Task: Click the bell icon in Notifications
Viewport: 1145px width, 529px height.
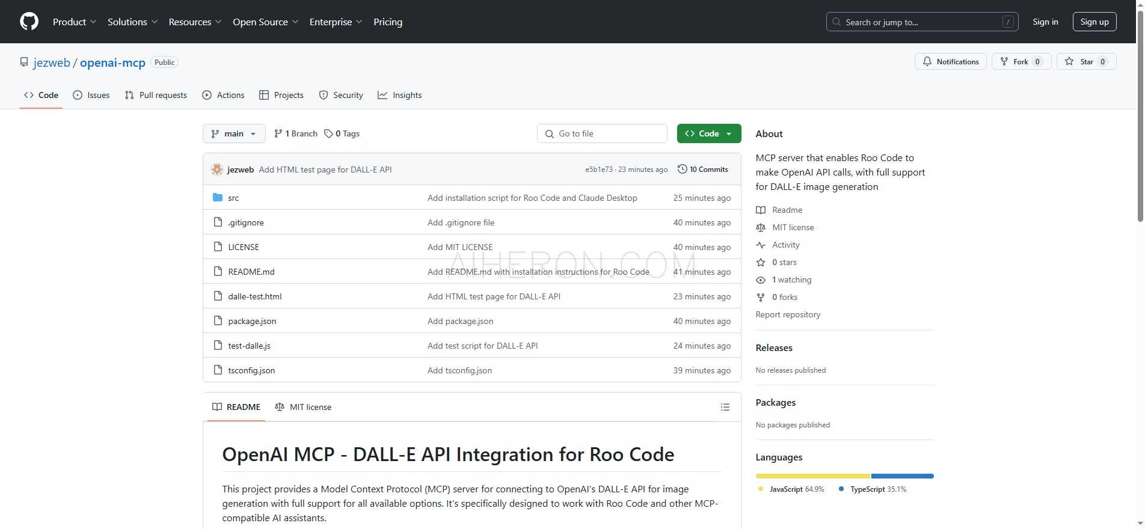Action: point(927,61)
